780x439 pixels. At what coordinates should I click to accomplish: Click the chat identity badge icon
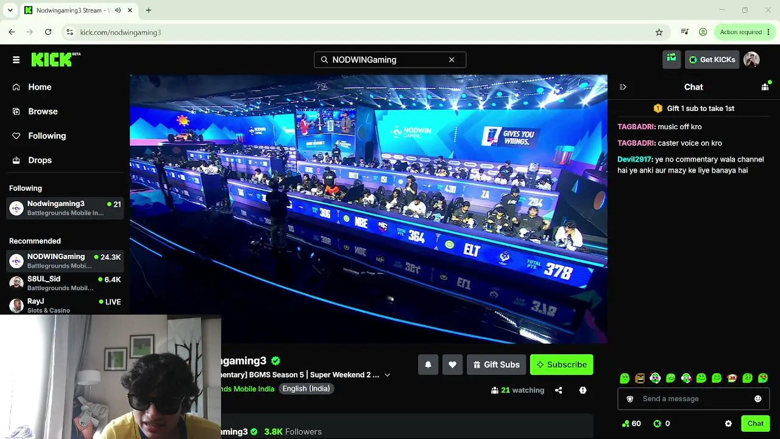pos(630,399)
